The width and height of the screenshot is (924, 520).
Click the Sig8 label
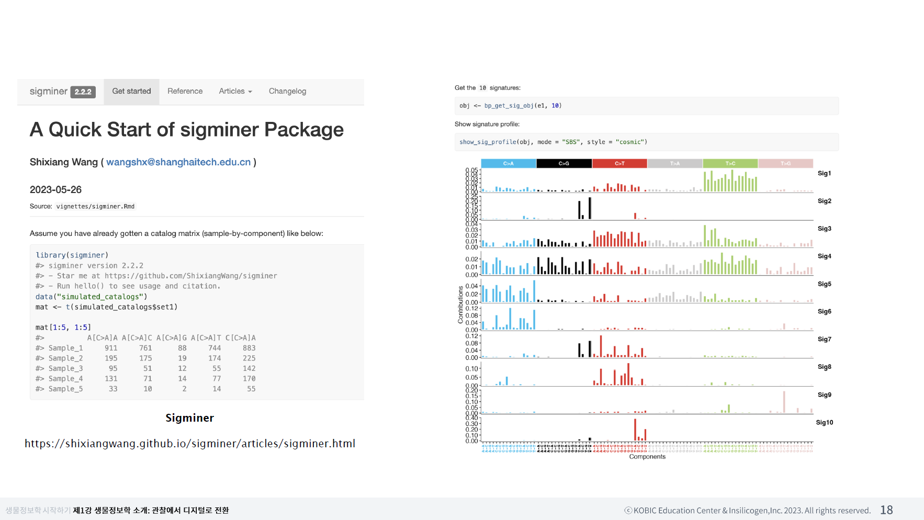[x=825, y=367]
